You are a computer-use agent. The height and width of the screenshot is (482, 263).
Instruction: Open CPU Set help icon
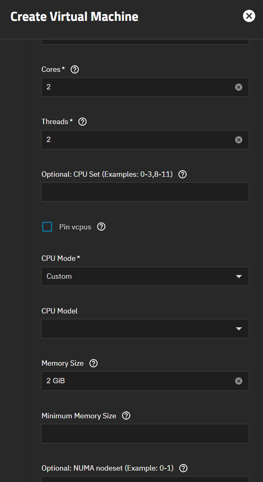pyautogui.click(x=183, y=174)
